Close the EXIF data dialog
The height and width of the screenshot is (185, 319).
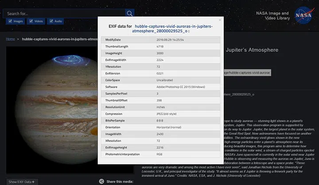coord(220,20)
